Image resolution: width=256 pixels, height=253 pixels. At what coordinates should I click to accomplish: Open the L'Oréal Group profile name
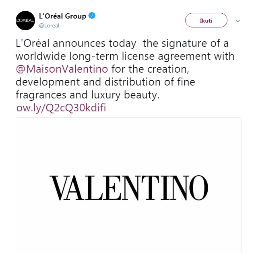(x=62, y=17)
